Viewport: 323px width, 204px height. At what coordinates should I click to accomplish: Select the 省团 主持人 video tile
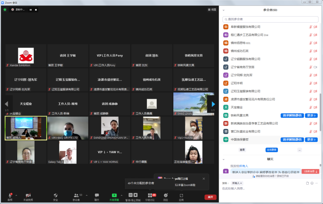point(26,128)
